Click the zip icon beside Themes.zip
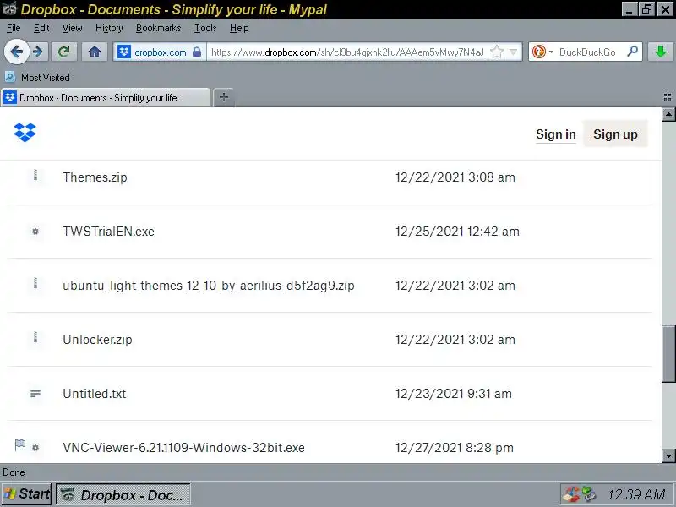Viewport: 676px width, 507px height. 35,175
